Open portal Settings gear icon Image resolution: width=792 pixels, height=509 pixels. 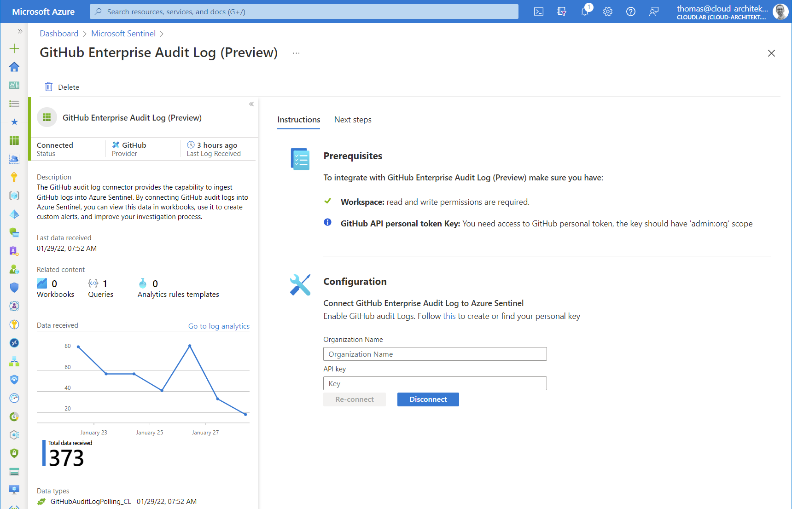pyautogui.click(x=608, y=12)
